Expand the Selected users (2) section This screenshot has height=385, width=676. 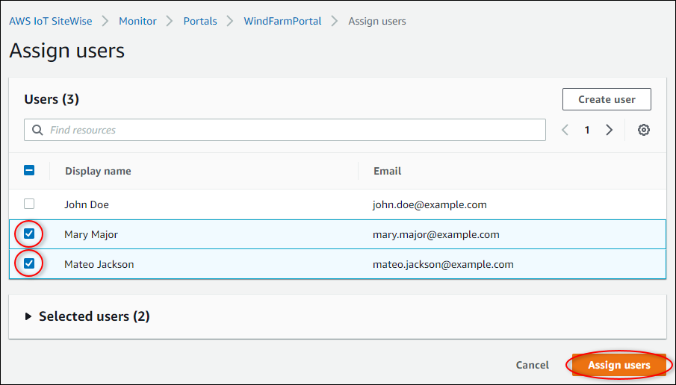[x=28, y=316]
